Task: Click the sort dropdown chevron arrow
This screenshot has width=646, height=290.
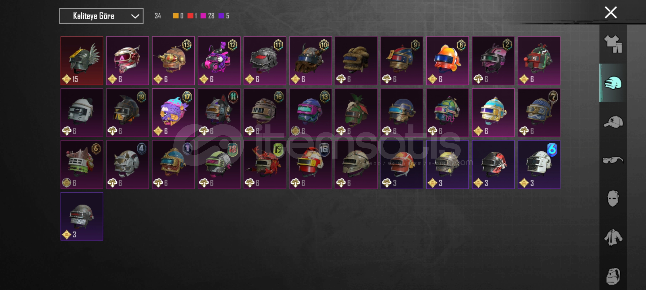Action: coord(135,16)
